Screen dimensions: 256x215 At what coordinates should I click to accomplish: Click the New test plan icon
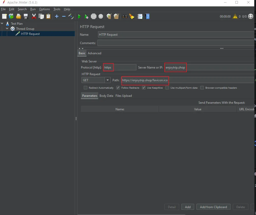(x=4, y=16)
